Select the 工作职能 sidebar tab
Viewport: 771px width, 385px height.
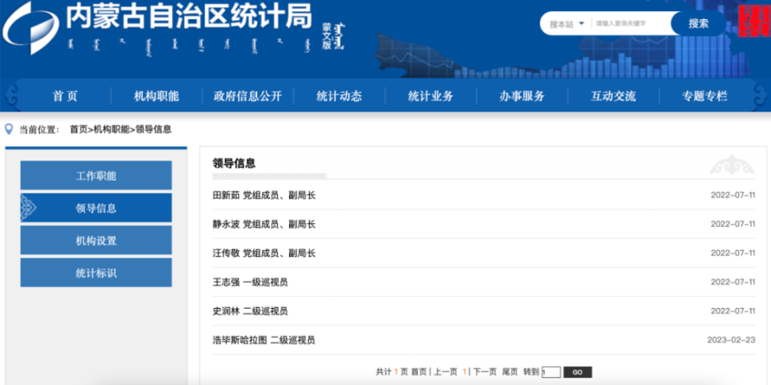coord(96,176)
